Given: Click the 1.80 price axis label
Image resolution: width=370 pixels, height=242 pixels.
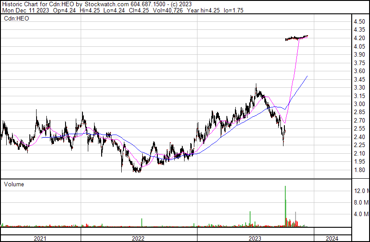Looking at the screenshot, I should coord(359,170).
